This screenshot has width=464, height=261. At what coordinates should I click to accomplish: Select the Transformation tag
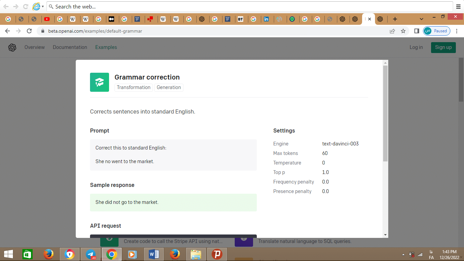(x=133, y=87)
